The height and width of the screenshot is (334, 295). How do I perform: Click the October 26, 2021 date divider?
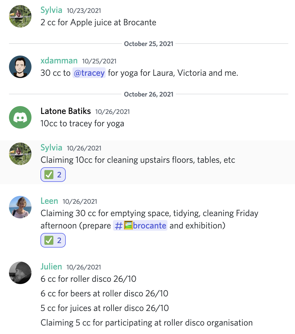(x=149, y=94)
